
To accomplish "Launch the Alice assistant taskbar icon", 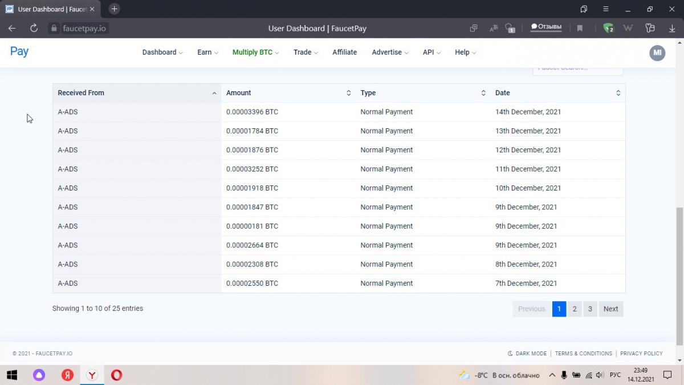I will pos(39,375).
